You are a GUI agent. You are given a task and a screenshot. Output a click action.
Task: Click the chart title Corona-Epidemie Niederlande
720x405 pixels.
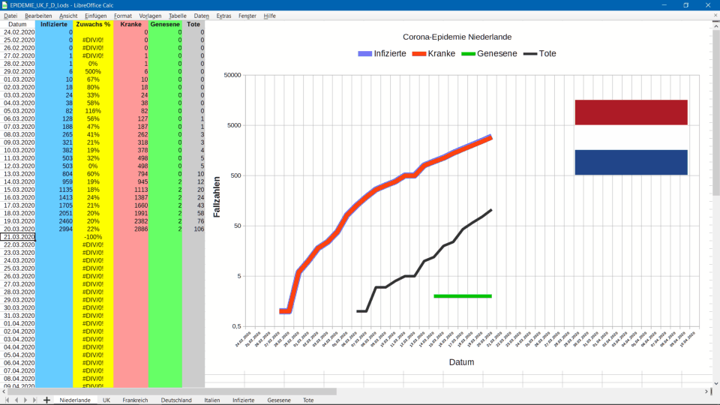click(x=457, y=37)
